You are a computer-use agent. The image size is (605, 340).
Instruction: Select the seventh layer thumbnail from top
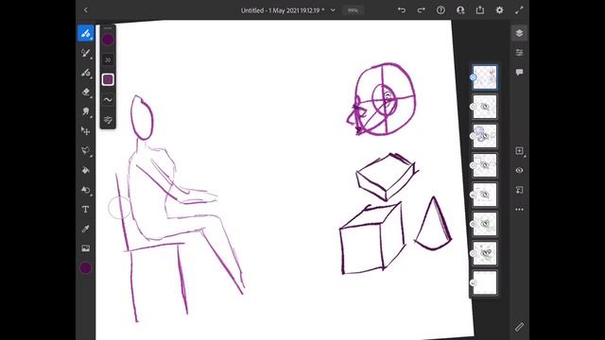tap(485, 253)
